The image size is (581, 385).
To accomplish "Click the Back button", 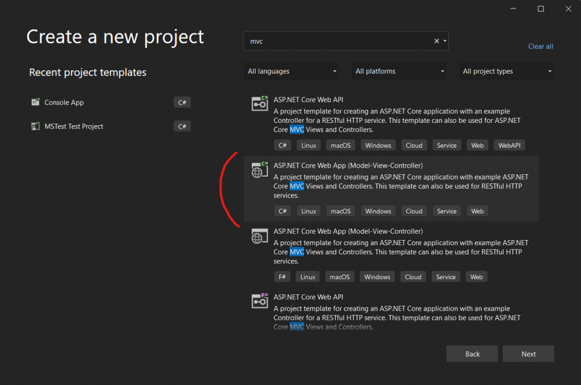I will (472, 354).
